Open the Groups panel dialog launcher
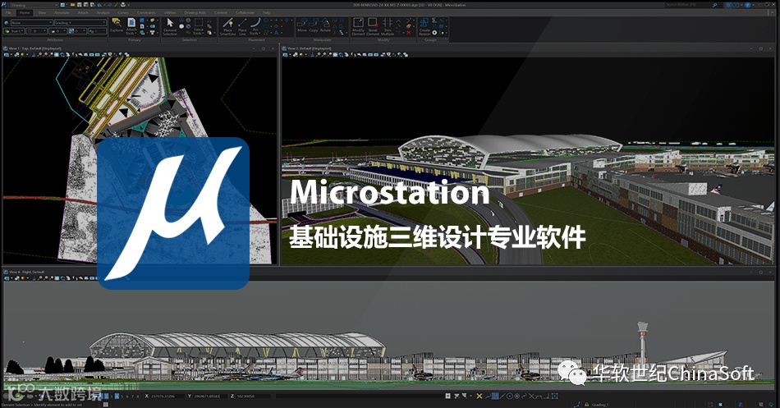This screenshot has height=408, width=780. (446, 39)
